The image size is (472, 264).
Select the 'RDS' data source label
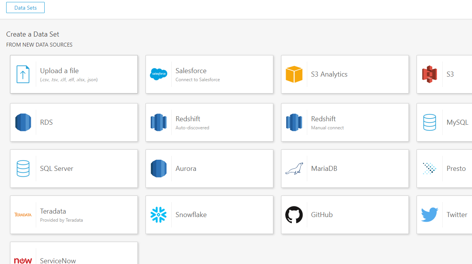click(x=47, y=122)
